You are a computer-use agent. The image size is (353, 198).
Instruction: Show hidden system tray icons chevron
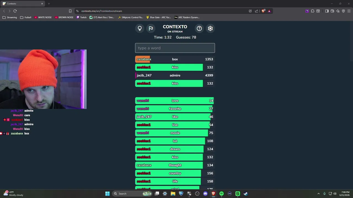(319, 194)
